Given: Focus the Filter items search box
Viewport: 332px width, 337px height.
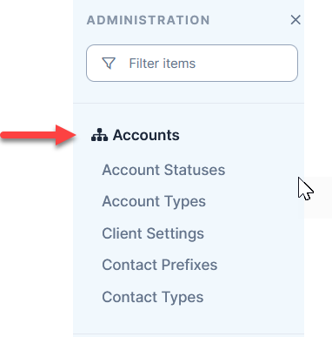Looking at the screenshot, I should (x=192, y=63).
